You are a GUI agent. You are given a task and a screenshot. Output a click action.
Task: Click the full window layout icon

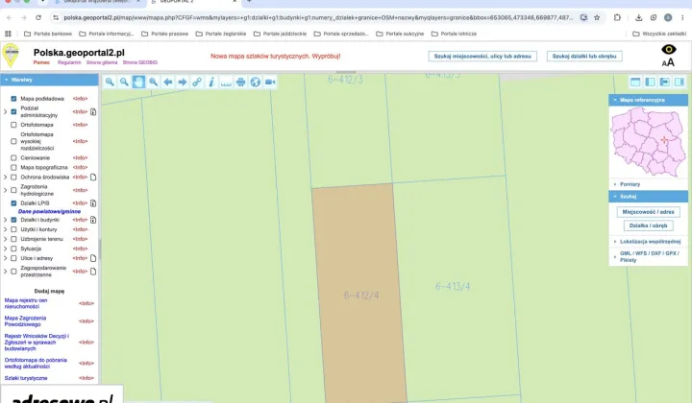[635, 82]
